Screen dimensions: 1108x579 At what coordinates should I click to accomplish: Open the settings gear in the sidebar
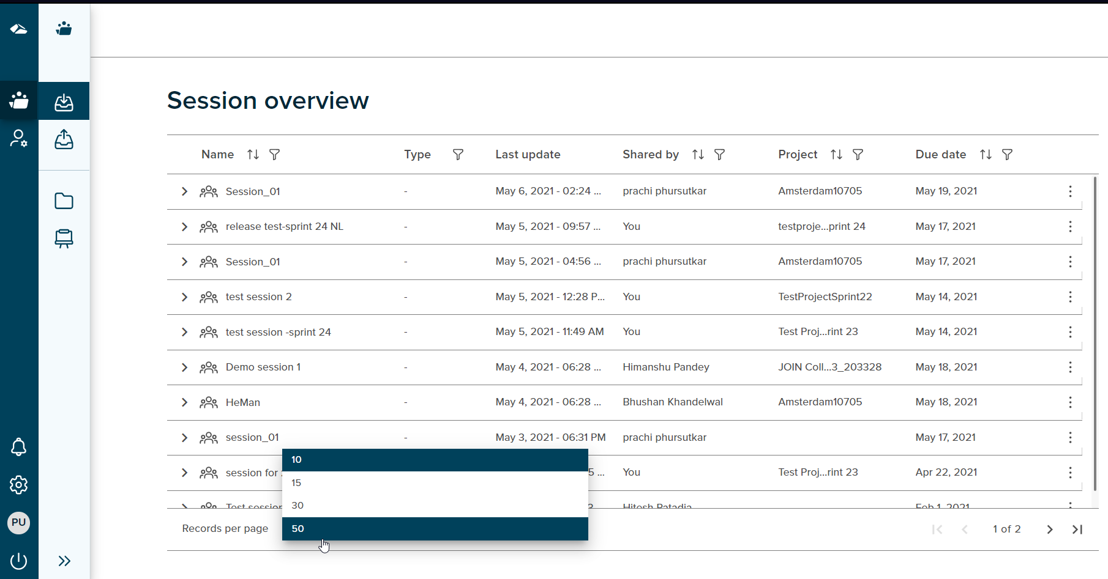point(18,485)
